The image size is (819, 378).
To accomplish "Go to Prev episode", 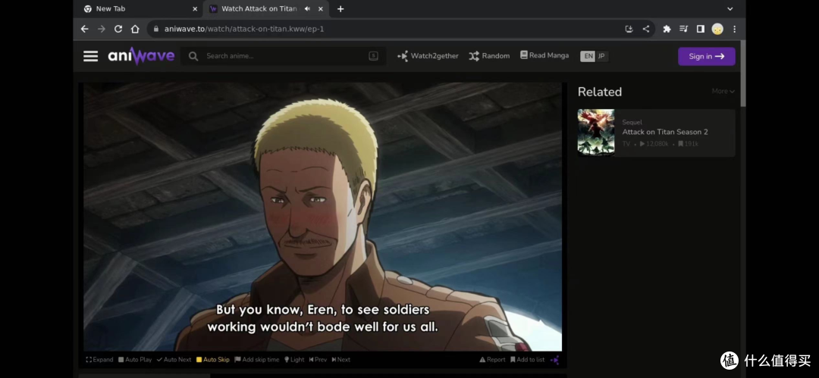I will pos(318,360).
